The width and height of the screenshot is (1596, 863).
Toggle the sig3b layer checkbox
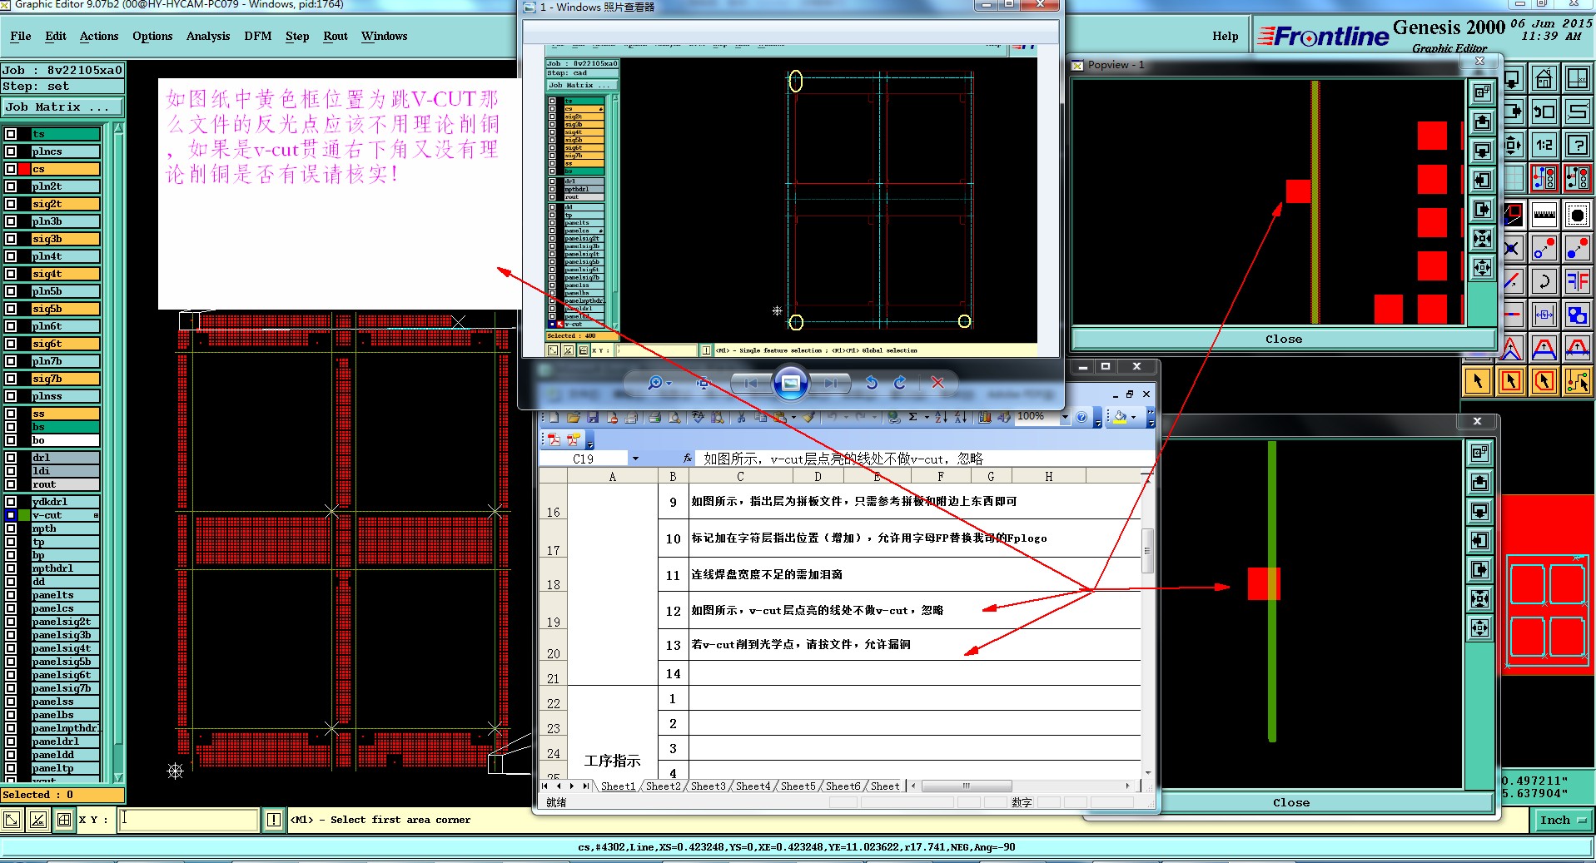click(x=11, y=239)
